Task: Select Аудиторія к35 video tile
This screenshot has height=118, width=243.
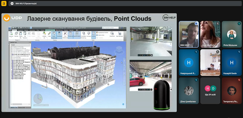Action: tap(210, 62)
